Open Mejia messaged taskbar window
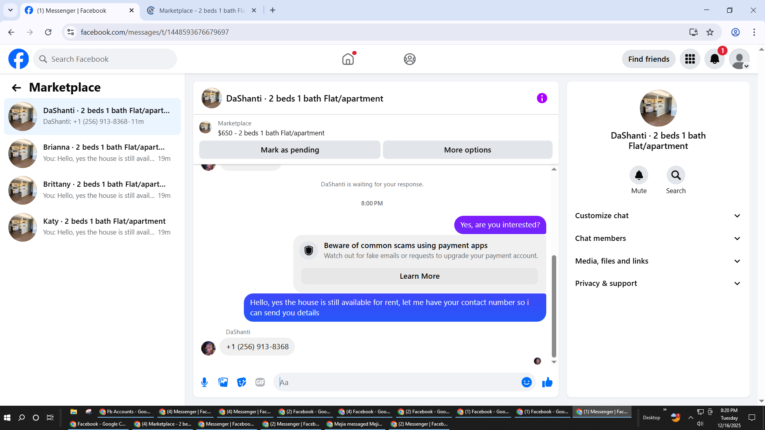This screenshot has width=765, height=430. click(354, 424)
